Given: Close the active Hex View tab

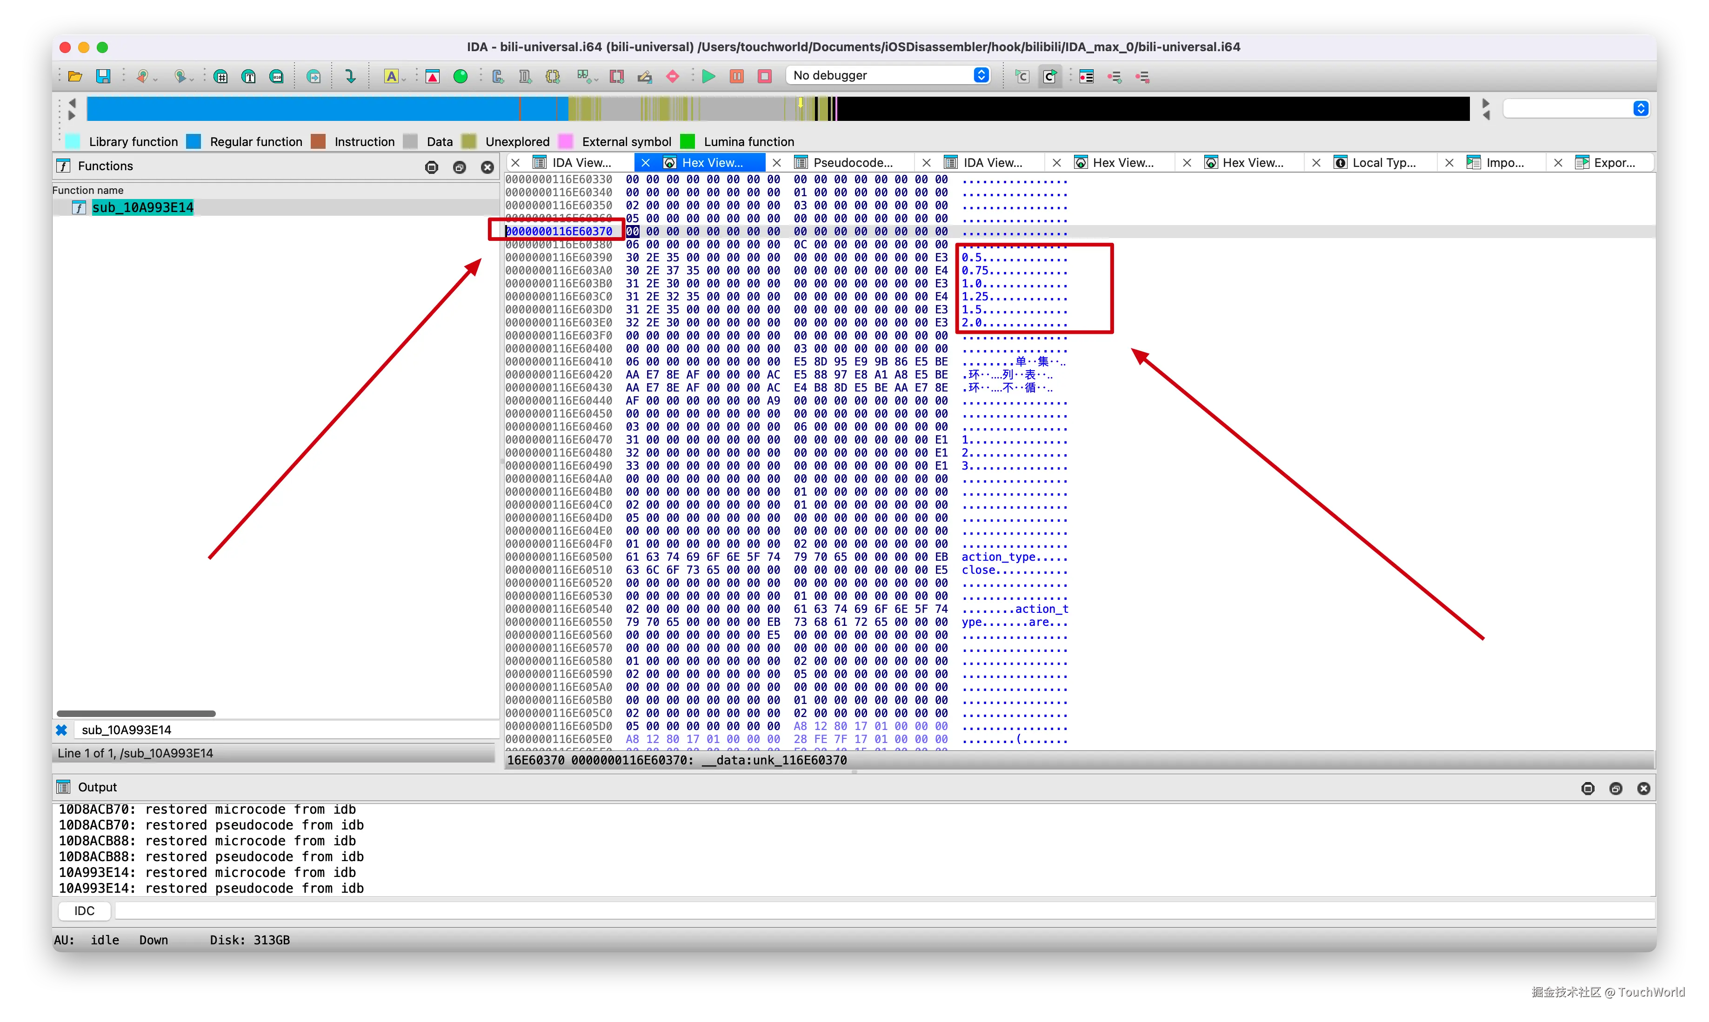Looking at the screenshot, I should (646, 163).
